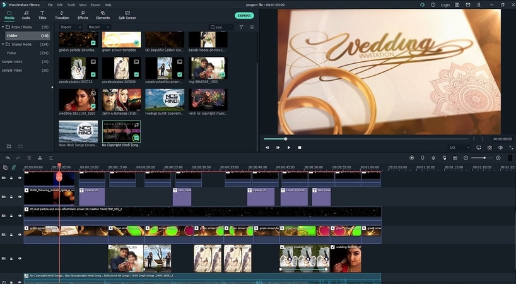Switch to the Elements tab
Screen dimensions: 516x284
[103, 15]
